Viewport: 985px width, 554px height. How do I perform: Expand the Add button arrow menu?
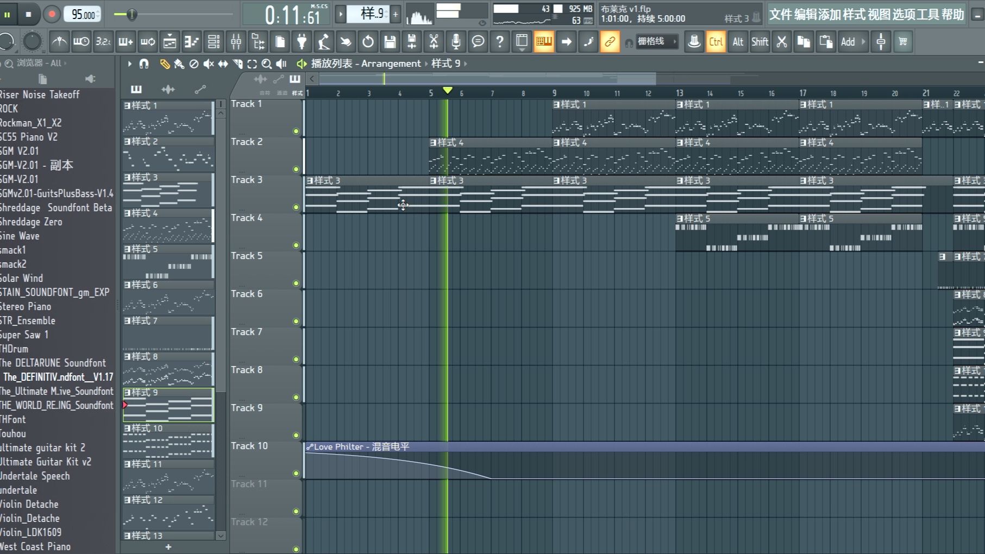[x=863, y=42]
